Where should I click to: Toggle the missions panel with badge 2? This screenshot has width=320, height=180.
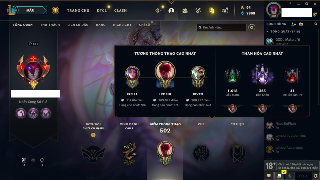pyautogui.click(x=279, y=176)
